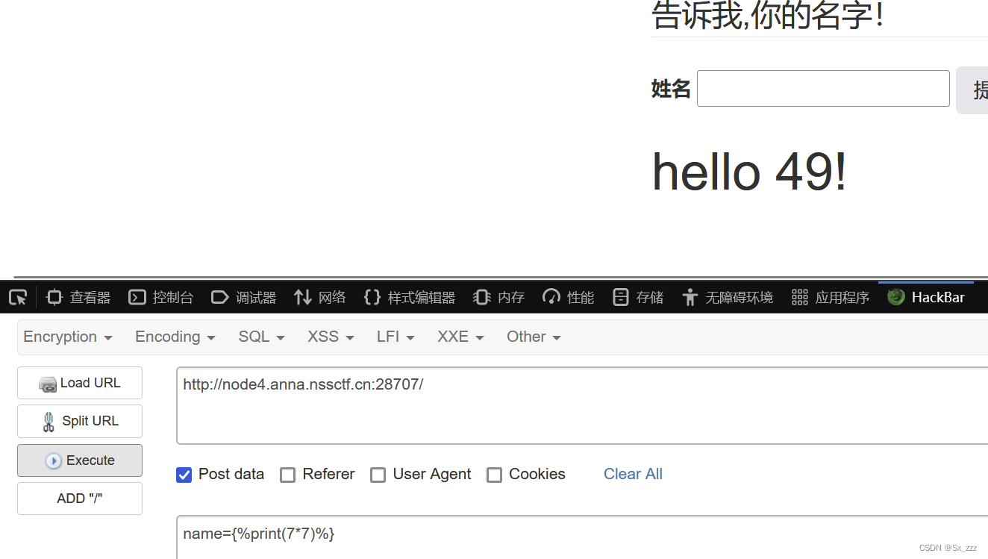988x559 pixels.
Task: Click the 姓名 field label
Action: [671, 89]
